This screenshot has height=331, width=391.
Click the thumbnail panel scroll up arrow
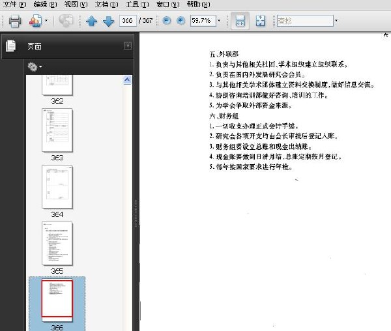pos(127,79)
